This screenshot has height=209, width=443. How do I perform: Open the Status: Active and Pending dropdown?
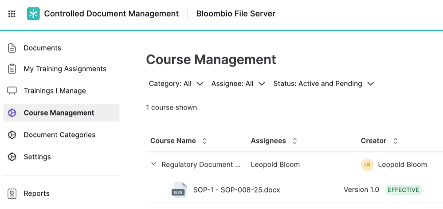[323, 84]
